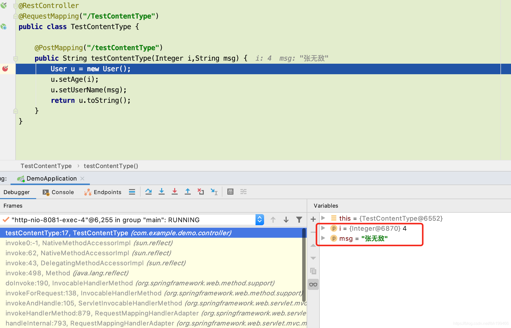This screenshot has width=511, height=328.
Task: Click the Show Execution Point lines icon
Action: click(132, 192)
